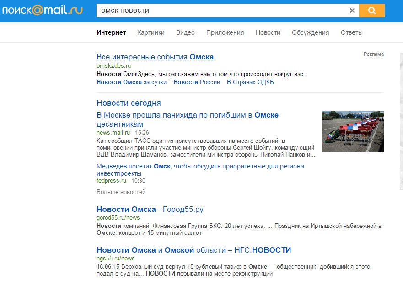Click the 15:26 timestamp of the news item
Screen dimensions: 403x281
[142, 133]
